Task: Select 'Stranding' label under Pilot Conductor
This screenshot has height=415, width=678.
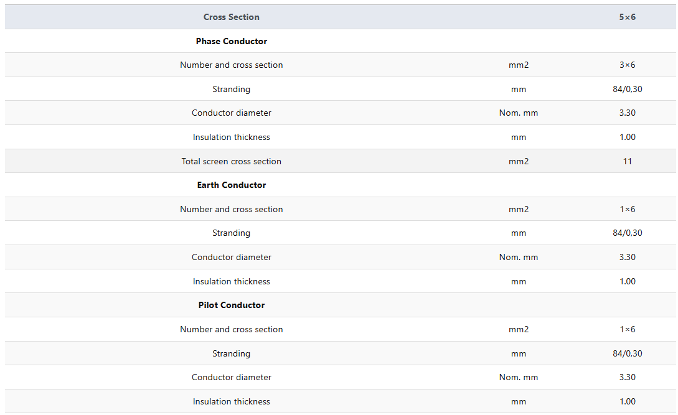Action: (x=232, y=353)
